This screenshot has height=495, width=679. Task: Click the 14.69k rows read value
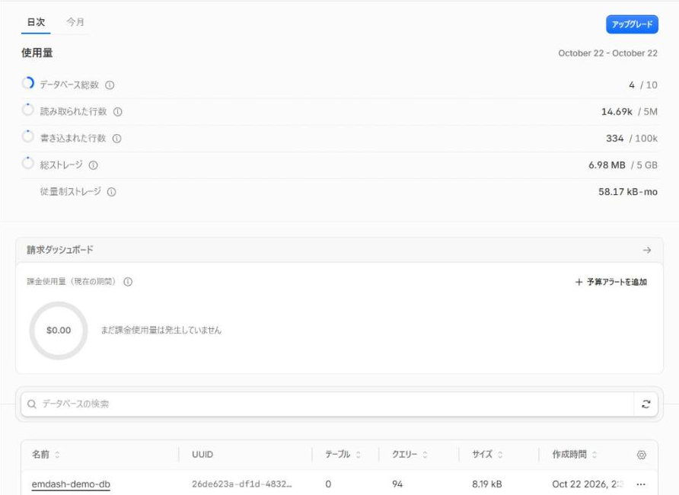[x=617, y=112]
